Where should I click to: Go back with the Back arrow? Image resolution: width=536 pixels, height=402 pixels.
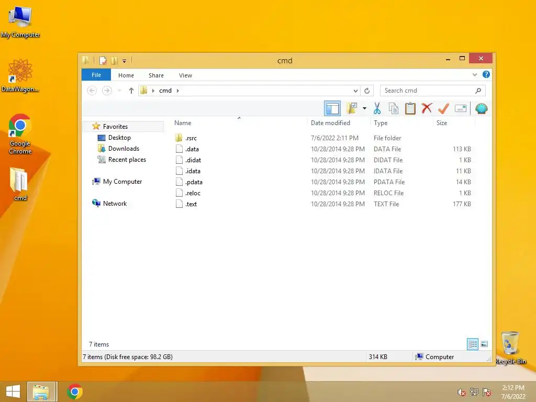(x=92, y=91)
